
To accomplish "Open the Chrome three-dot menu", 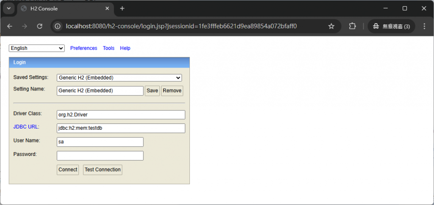I will click(424, 26).
